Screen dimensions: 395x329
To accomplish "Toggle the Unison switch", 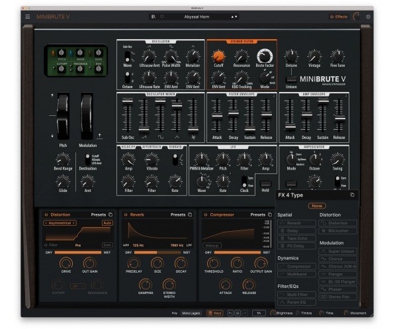I will click(291, 79).
